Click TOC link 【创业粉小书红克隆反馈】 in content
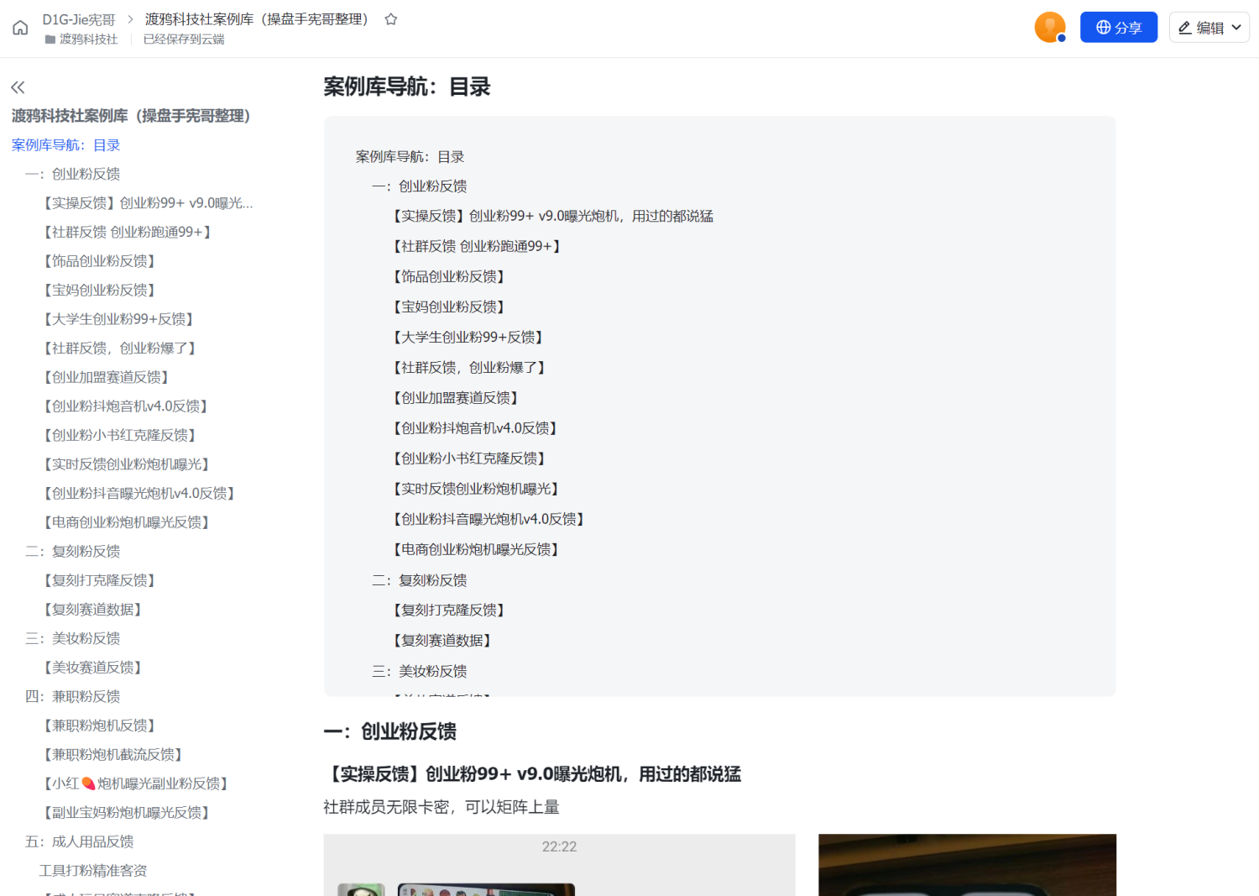The height and width of the screenshot is (896, 1259). [x=469, y=458]
